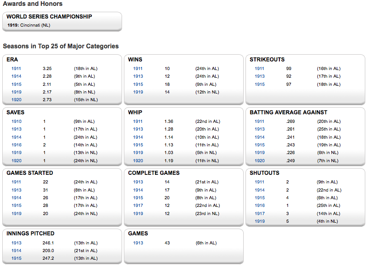The height and width of the screenshot is (267, 368).
Task: Click the 1913 link under STRIKEOUTS
Action: pyautogui.click(x=259, y=76)
